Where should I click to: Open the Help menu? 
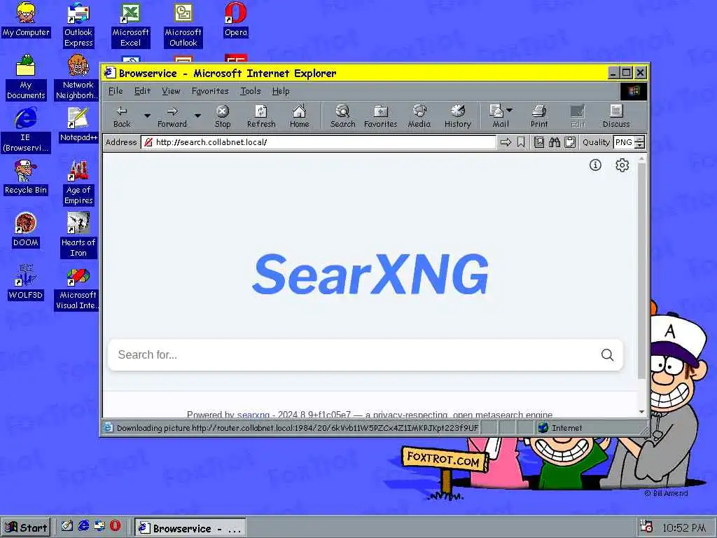pos(281,91)
